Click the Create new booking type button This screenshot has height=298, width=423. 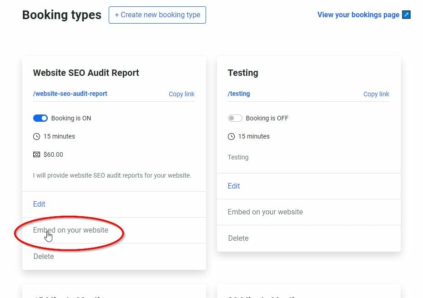tap(157, 15)
